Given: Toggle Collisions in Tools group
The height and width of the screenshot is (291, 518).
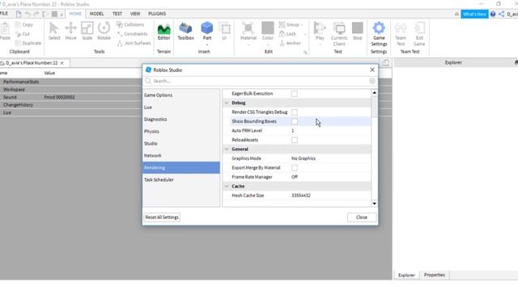Looking at the screenshot, I should tap(130, 25).
